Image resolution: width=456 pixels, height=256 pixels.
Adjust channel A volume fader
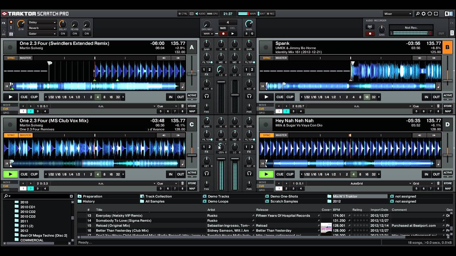(x=221, y=82)
